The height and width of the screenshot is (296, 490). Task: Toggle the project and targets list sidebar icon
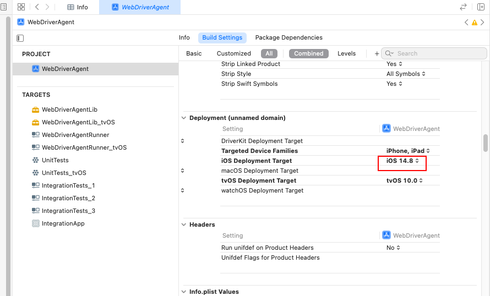tap(20, 38)
